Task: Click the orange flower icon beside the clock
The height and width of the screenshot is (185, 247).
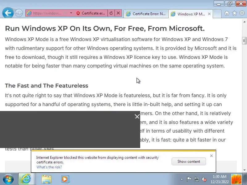Action: pos(237,179)
